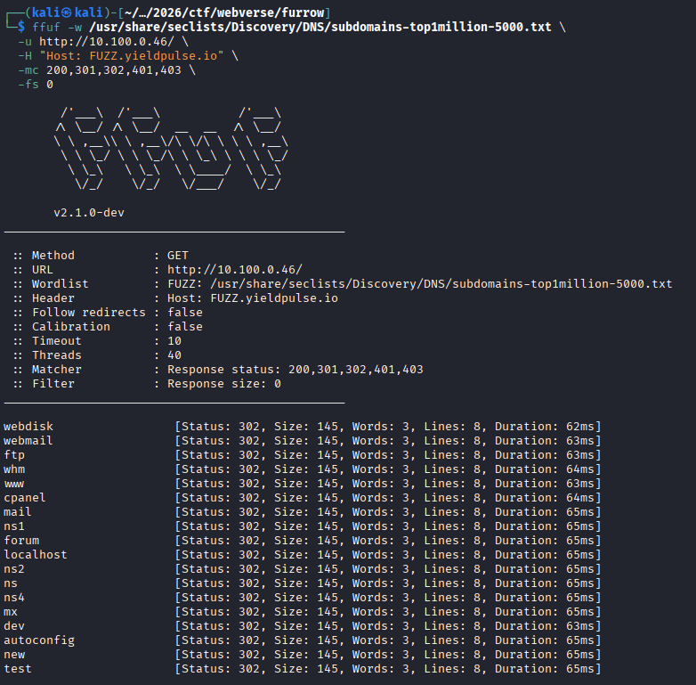Select the localhost subdomain result
Screen dimensions: 696x685
tap(36, 554)
